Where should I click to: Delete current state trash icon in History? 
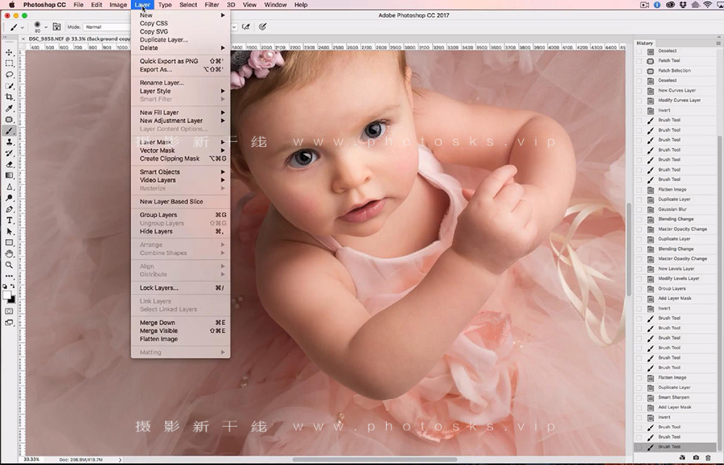708,458
